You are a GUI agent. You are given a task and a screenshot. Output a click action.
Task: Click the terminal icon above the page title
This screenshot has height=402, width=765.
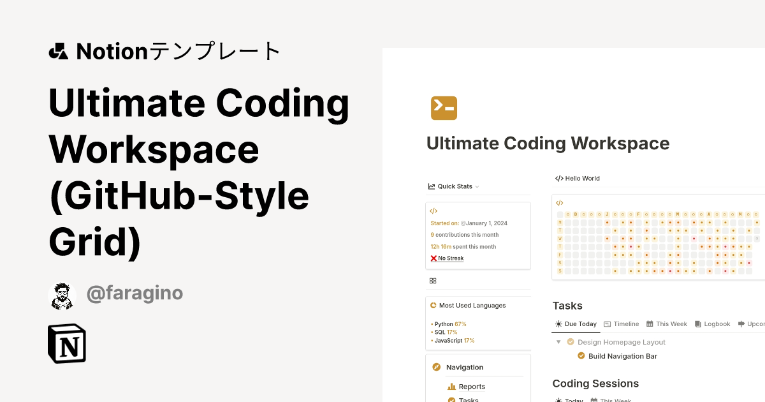(x=444, y=108)
